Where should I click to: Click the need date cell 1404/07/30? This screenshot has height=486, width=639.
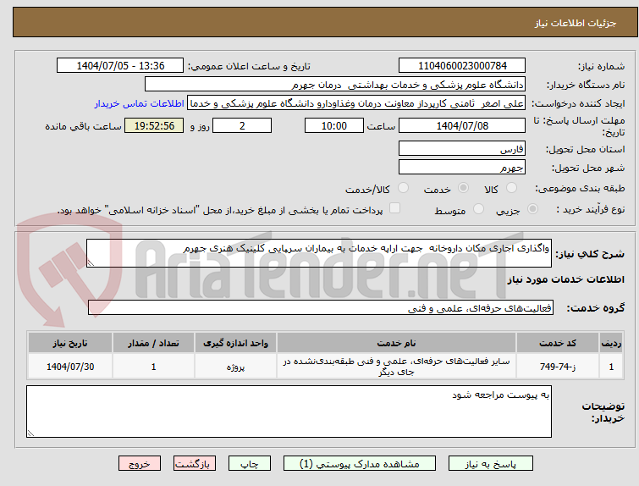(70, 367)
